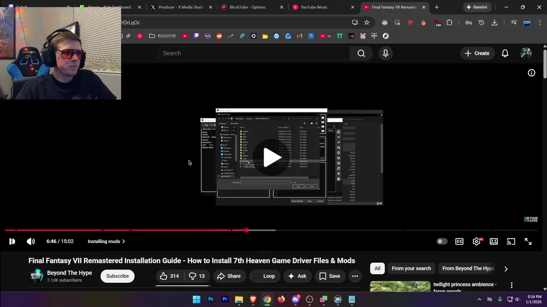
Task: Open the Windows Start menu
Action: pos(197,299)
